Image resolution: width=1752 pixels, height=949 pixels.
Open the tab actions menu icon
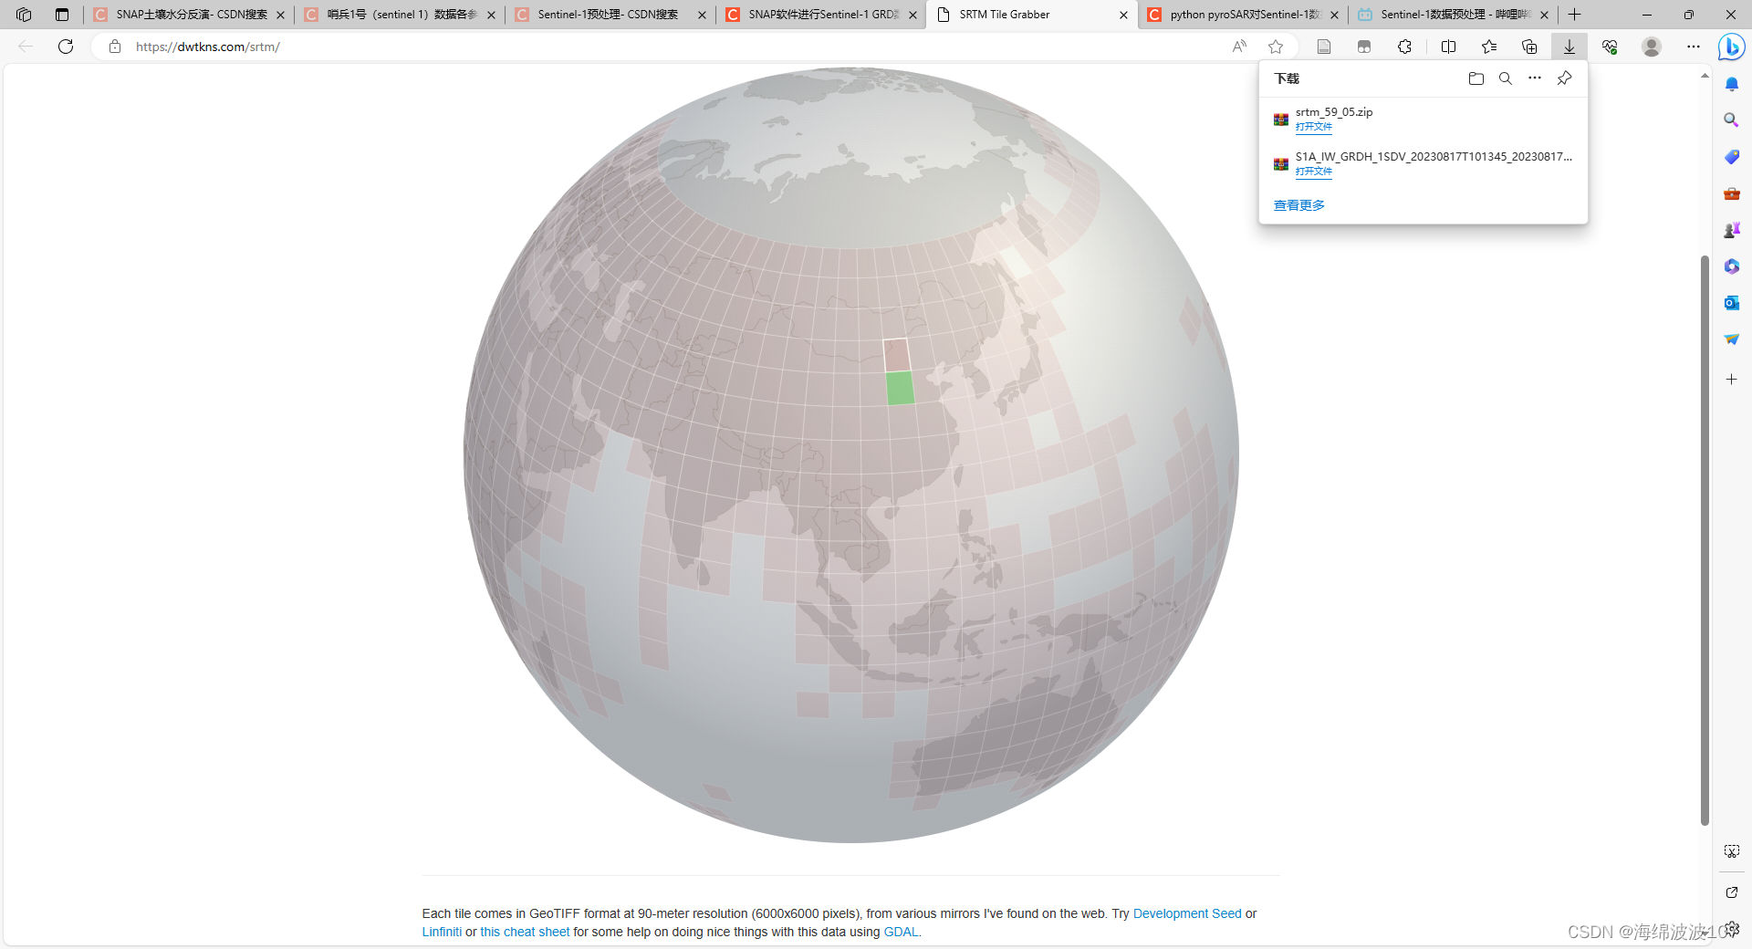(x=62, y=15)
